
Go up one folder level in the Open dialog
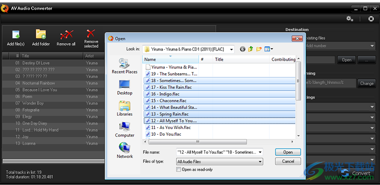point(250,49)
